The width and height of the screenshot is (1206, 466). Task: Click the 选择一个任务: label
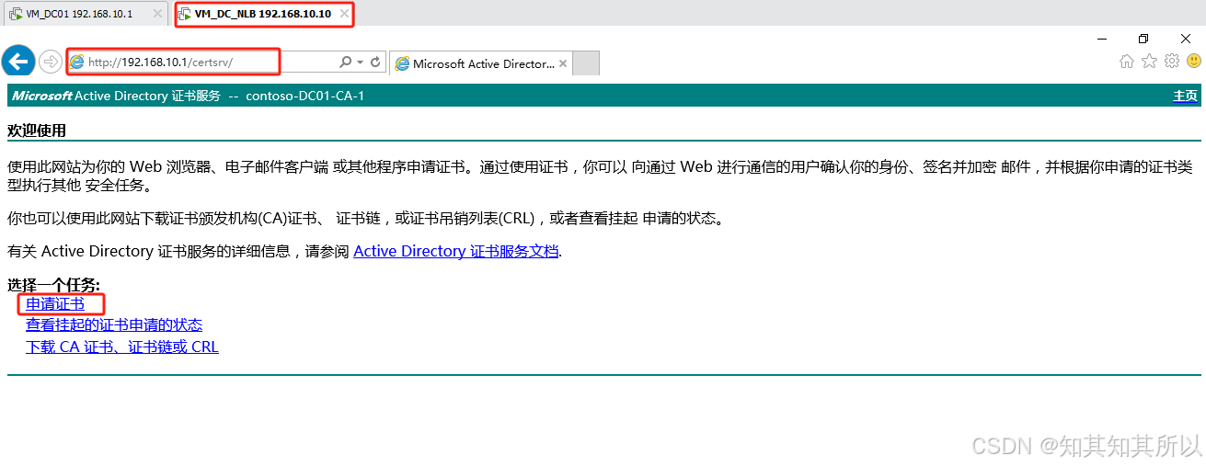53,285
